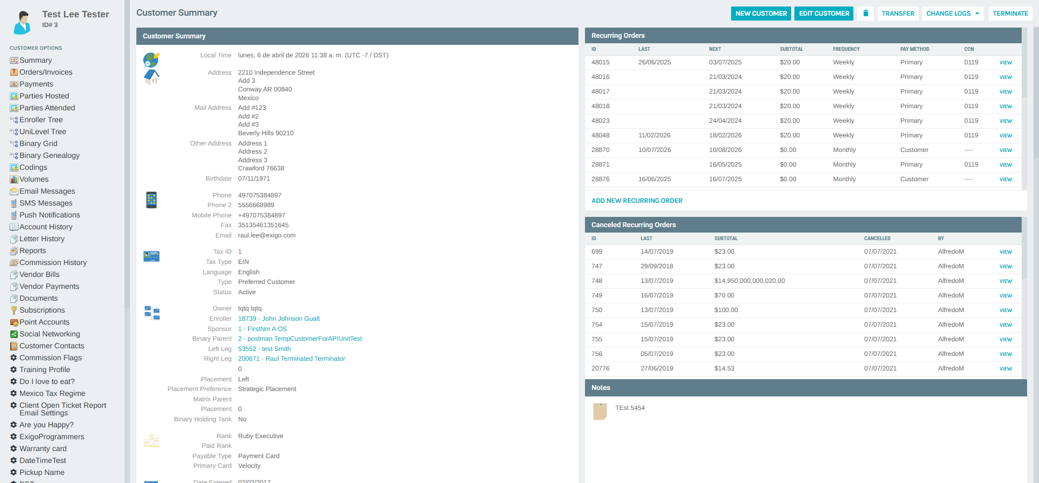Open SMS Messages icon
Viewport: 1039px width, 483px height.
pos(14,203)
